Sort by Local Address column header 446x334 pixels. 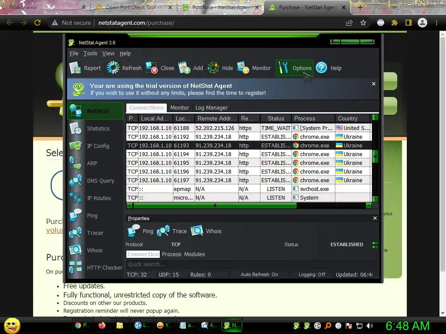pos(155,118)
